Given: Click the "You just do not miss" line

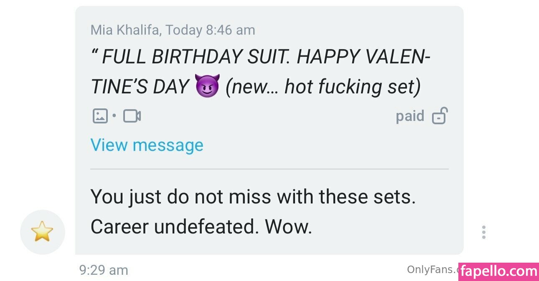Looking at the screenshot, I should (180, 196).
